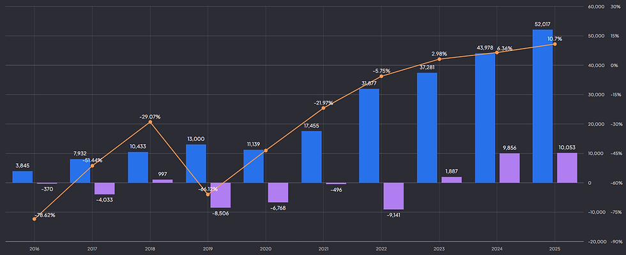Click the orange line point at -5.75%
The height and width of the screenshot is (255, 626).
pyautogui.click(x=381, y=76)
